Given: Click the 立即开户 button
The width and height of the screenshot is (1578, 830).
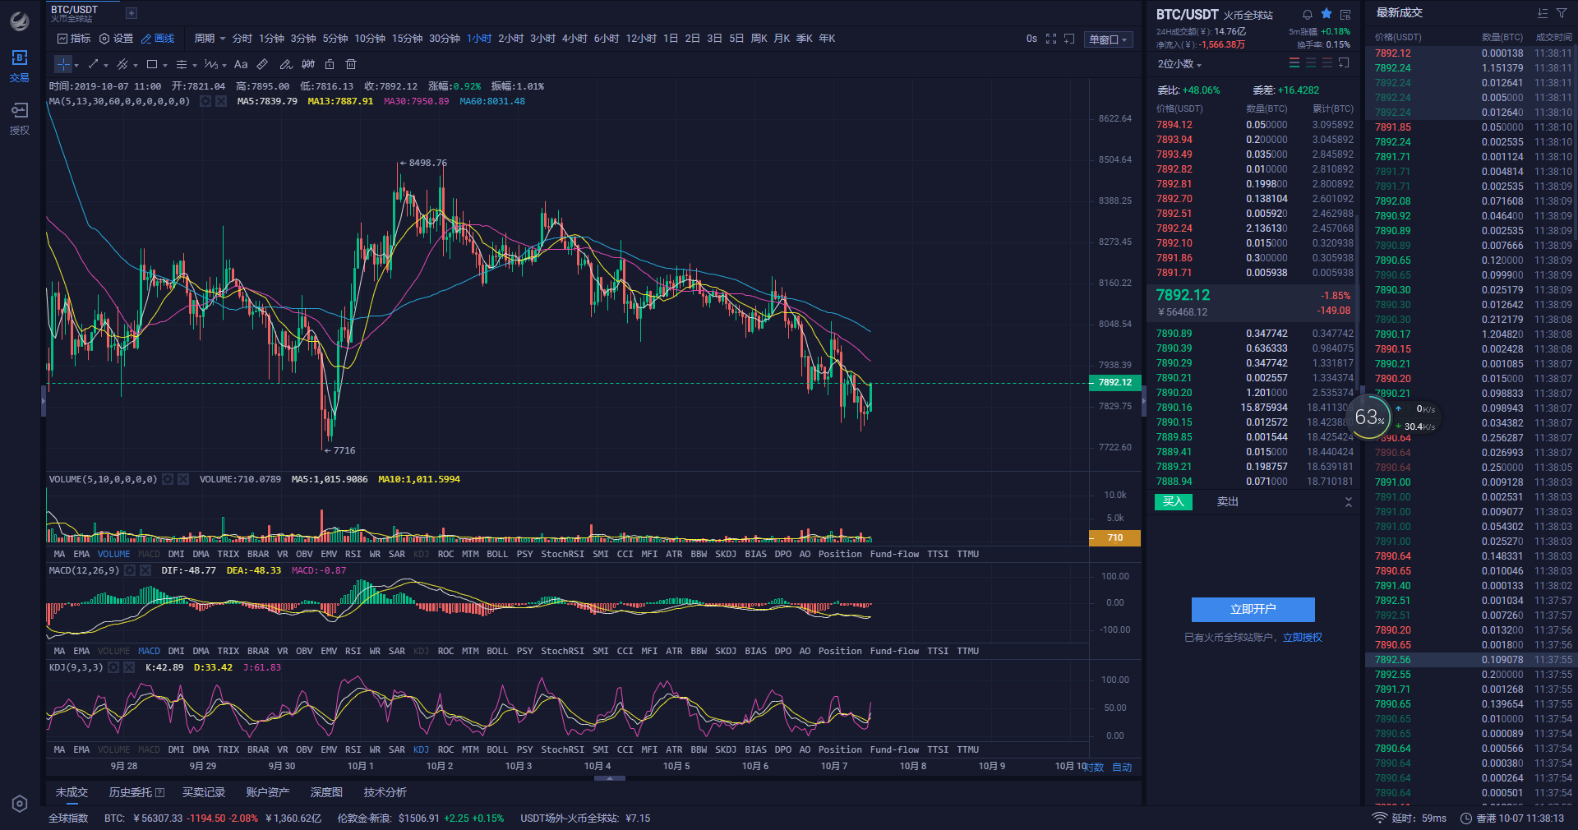Looking at the screenshot, I should (1253, 609).
